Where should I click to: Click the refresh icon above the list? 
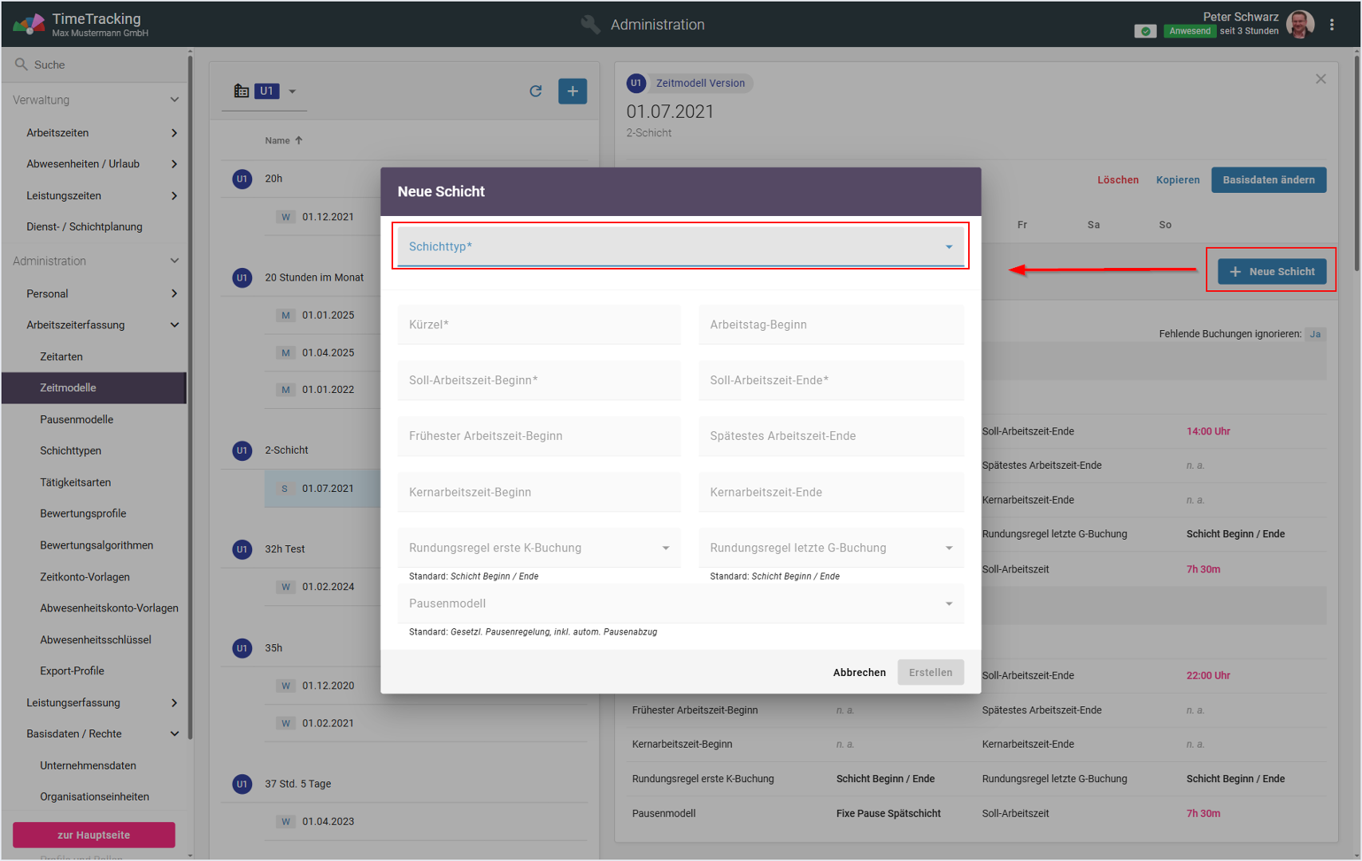click(536, 91)
